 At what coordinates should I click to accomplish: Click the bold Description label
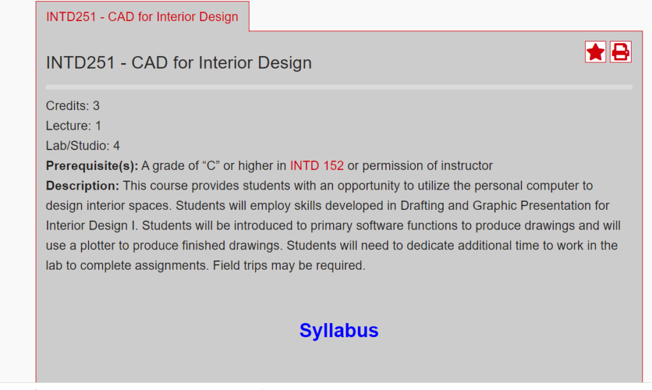coord(82,186)
